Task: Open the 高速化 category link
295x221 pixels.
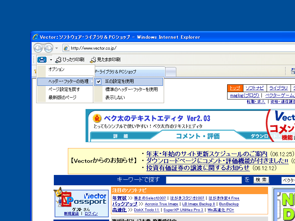Action: pos(119,210)
